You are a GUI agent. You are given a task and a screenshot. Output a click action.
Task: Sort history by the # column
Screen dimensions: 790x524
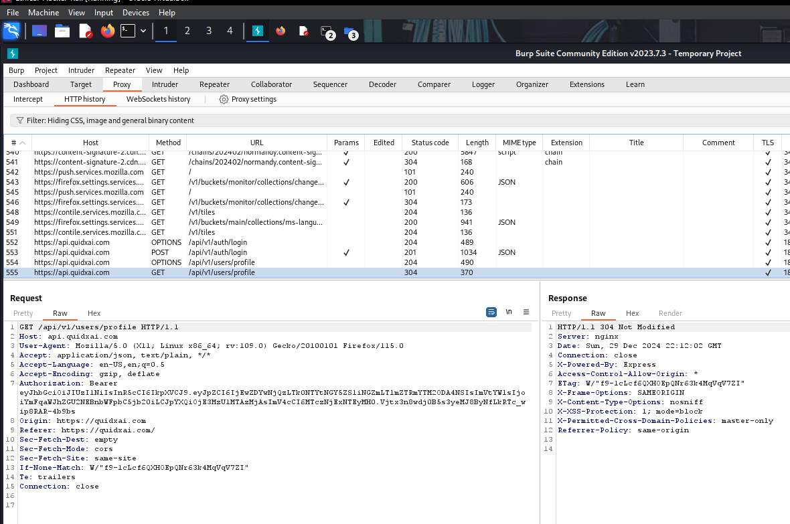[x=17, y=143]
